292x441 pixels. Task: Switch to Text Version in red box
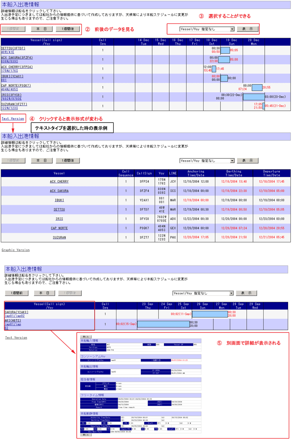click(x=13, y=118)
